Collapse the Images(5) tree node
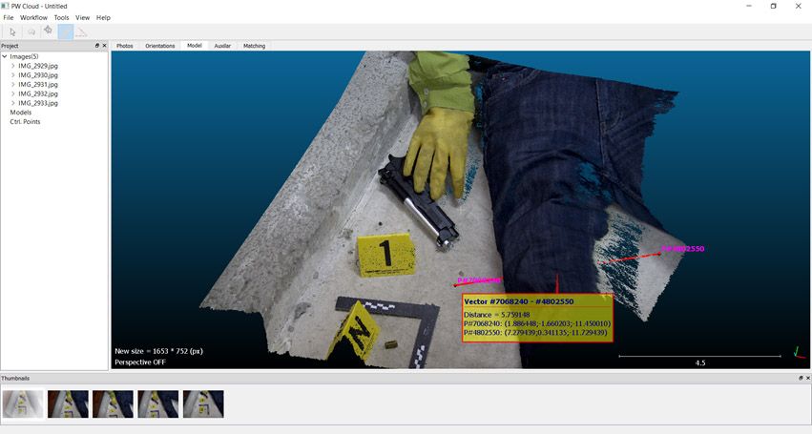812x434 pixels. [x=5, y=56]
